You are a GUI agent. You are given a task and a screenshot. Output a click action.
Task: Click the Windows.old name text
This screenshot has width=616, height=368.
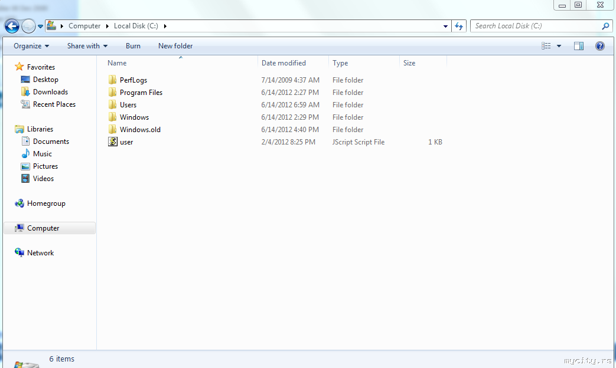[x=140, y=130]
